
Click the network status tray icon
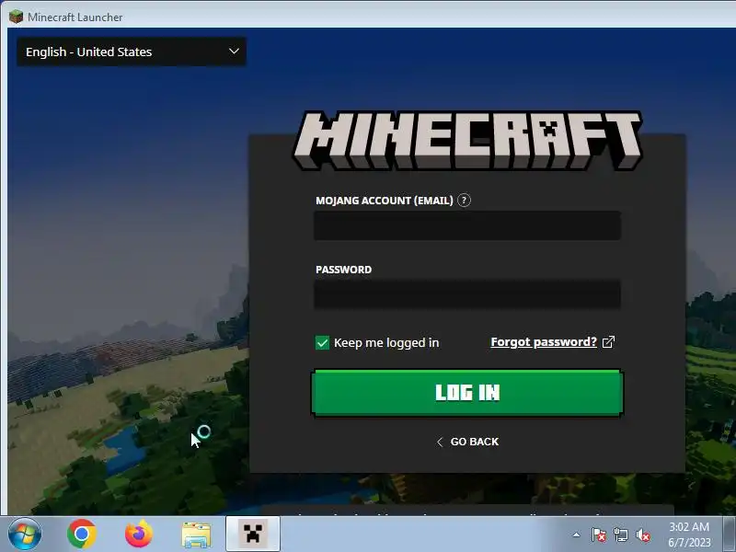pos(620,535)
